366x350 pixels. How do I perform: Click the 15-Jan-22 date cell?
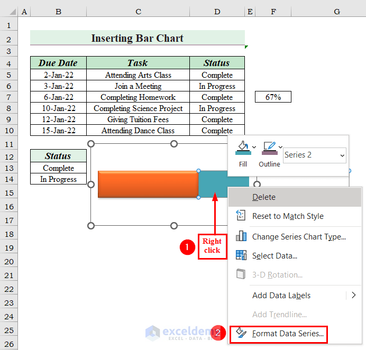click(x=58, y=130)
